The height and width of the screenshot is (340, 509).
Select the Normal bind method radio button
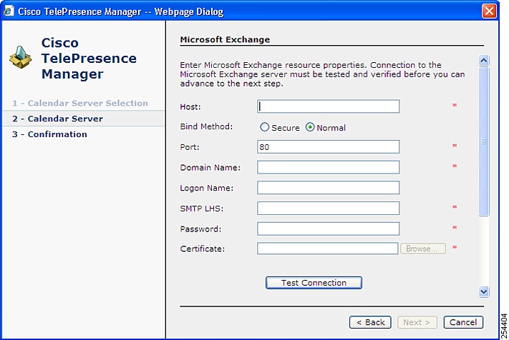310,127
